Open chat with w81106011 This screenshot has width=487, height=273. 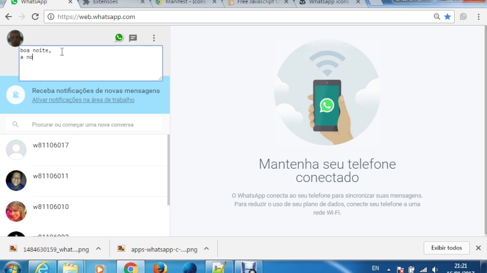[84, 181]
